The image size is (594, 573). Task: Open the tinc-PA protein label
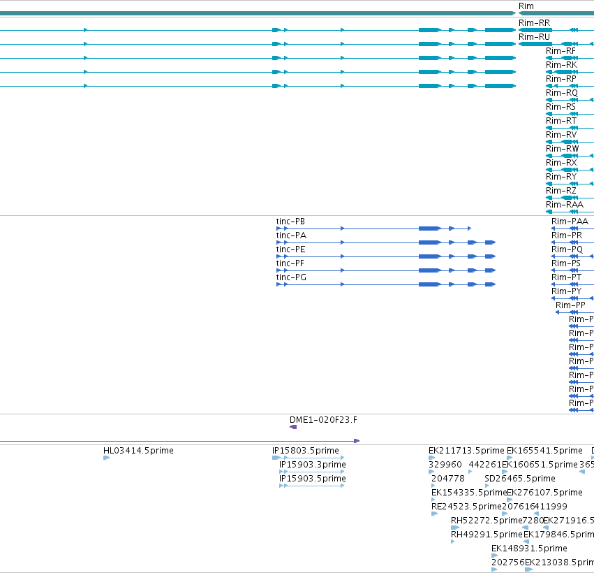[291, 235]
